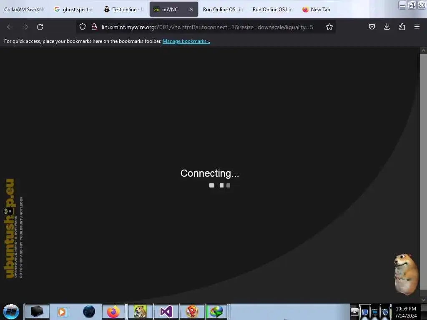Switch to the Test online tab

(124, 10)
